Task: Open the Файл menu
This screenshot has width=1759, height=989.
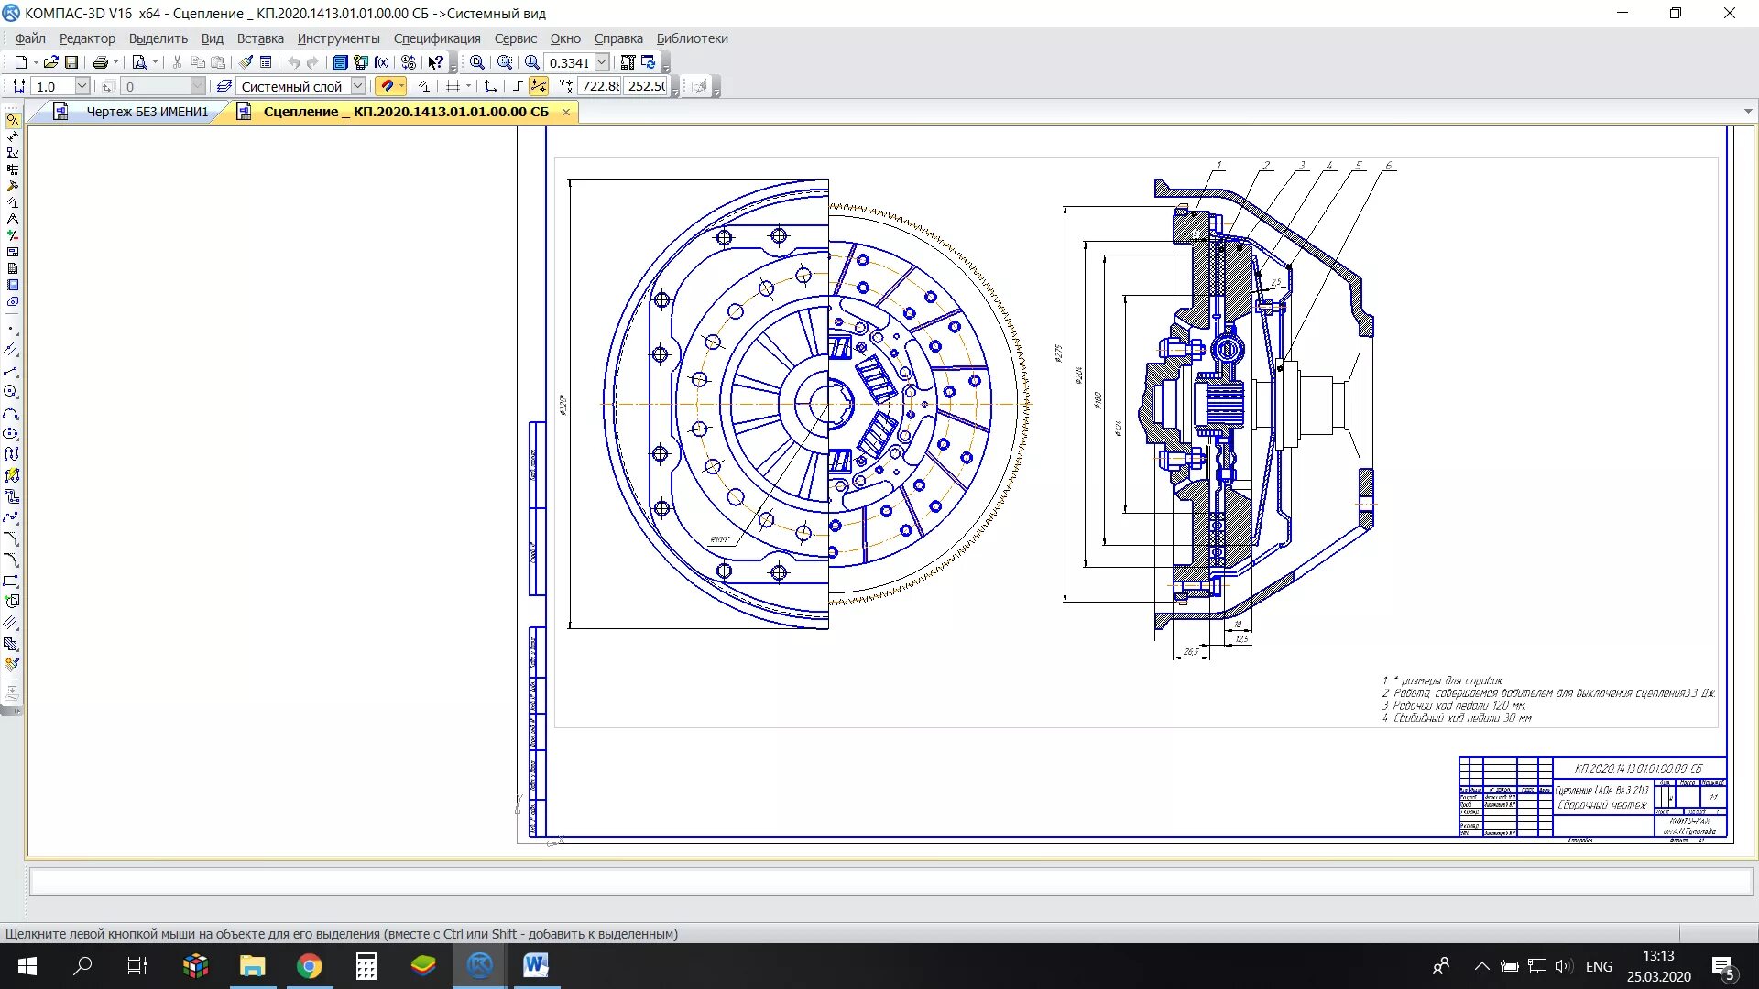Action: pos(30,38)
